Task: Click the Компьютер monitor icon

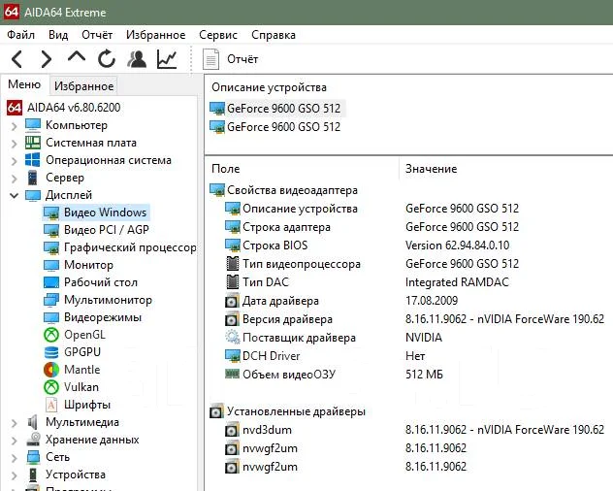Action: pos(33,125)
